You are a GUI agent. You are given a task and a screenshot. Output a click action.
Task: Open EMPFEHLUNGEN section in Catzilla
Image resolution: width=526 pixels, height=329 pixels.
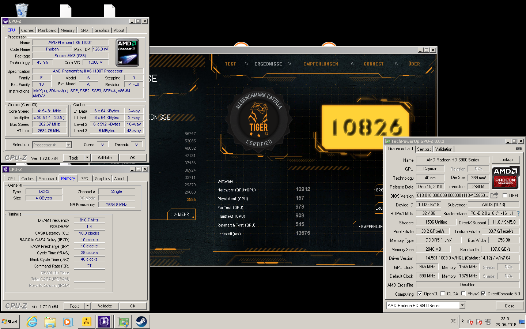click(321, 64)
